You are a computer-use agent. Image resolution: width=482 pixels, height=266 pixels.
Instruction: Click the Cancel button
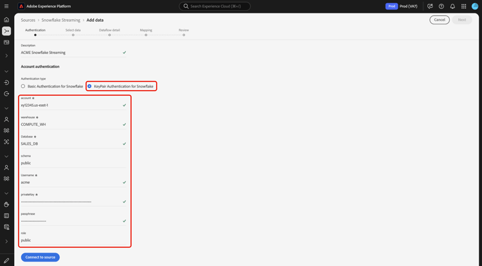pyautogui.click(x=440, y=20)
